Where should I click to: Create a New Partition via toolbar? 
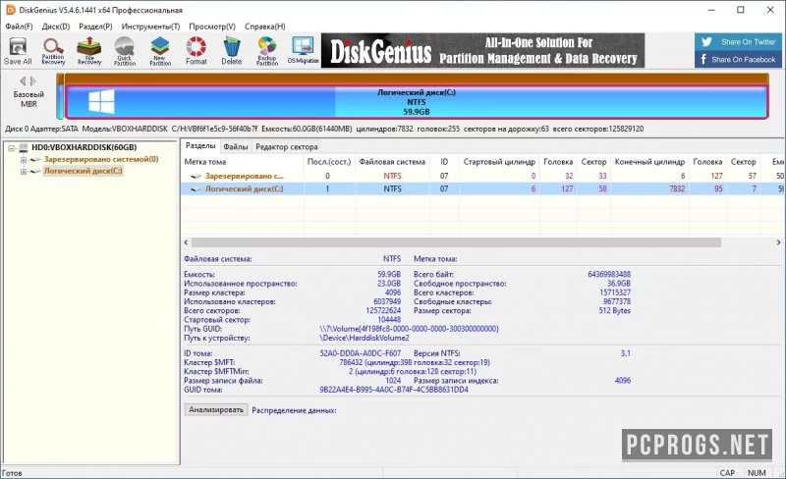coord(160,51)
